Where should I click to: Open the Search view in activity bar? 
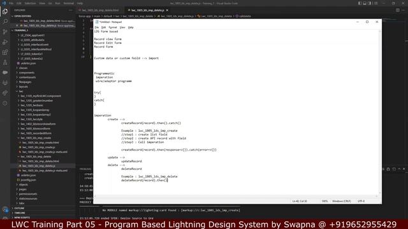click(5, 21)
